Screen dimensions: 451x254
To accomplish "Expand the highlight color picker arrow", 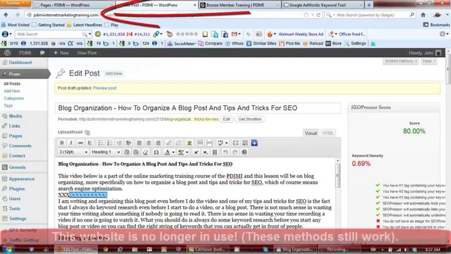I will point(187,152).
